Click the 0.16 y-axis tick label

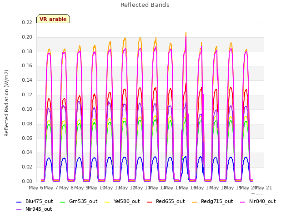point(27,65)
